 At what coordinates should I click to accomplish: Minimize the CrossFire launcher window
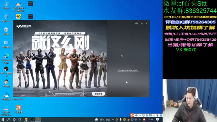142,23
